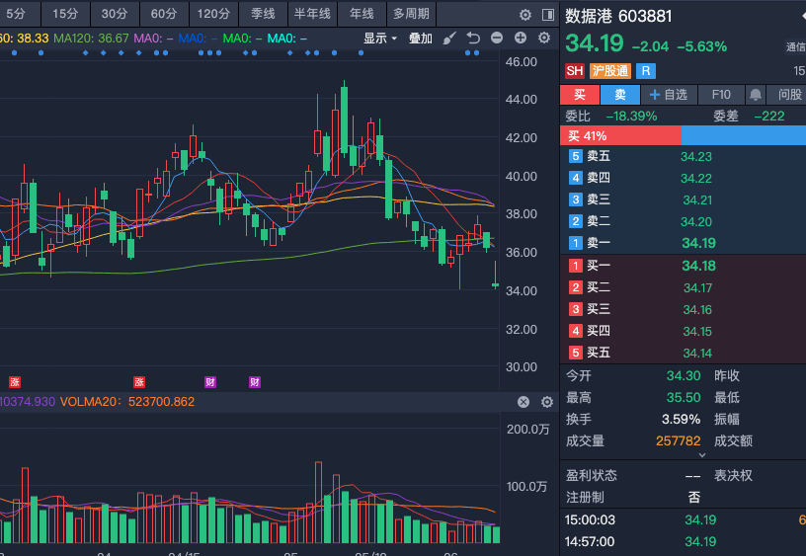Switch to 半年线 tab
Image resolution: width=806 pixels, height=556 pixels.
tap(312, 14)
